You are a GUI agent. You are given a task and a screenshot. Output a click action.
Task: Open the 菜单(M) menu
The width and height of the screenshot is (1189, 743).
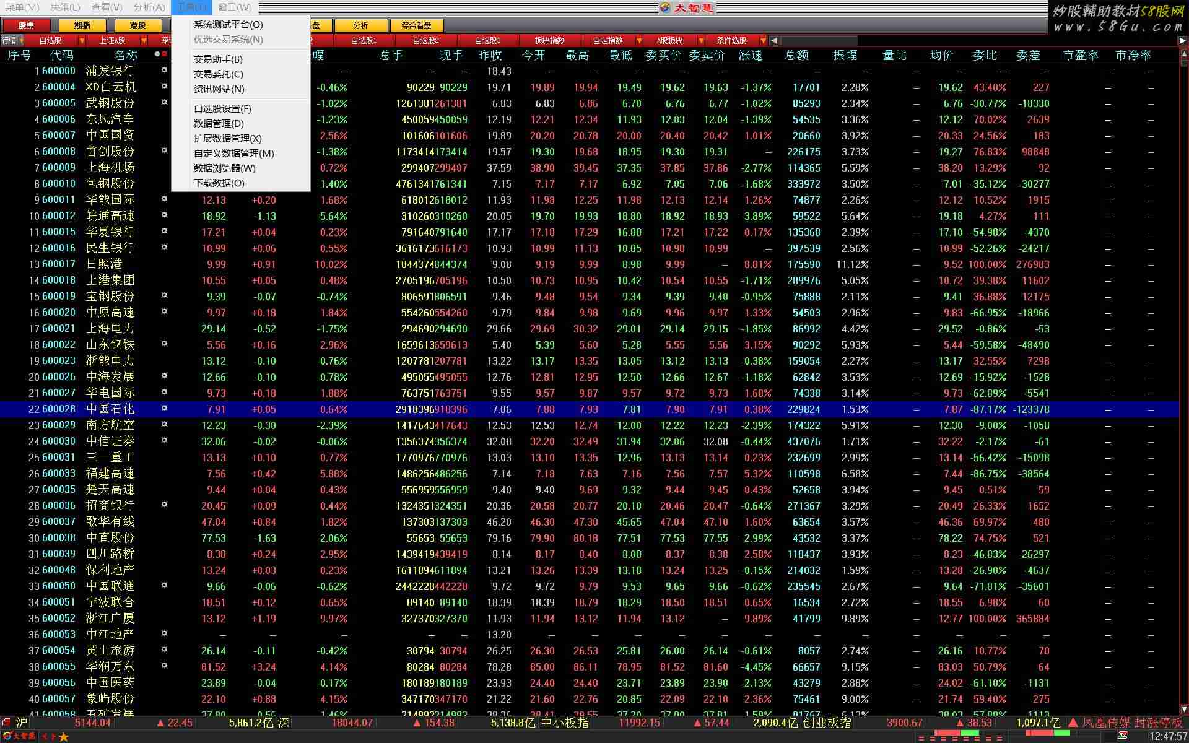click(22, 7)
